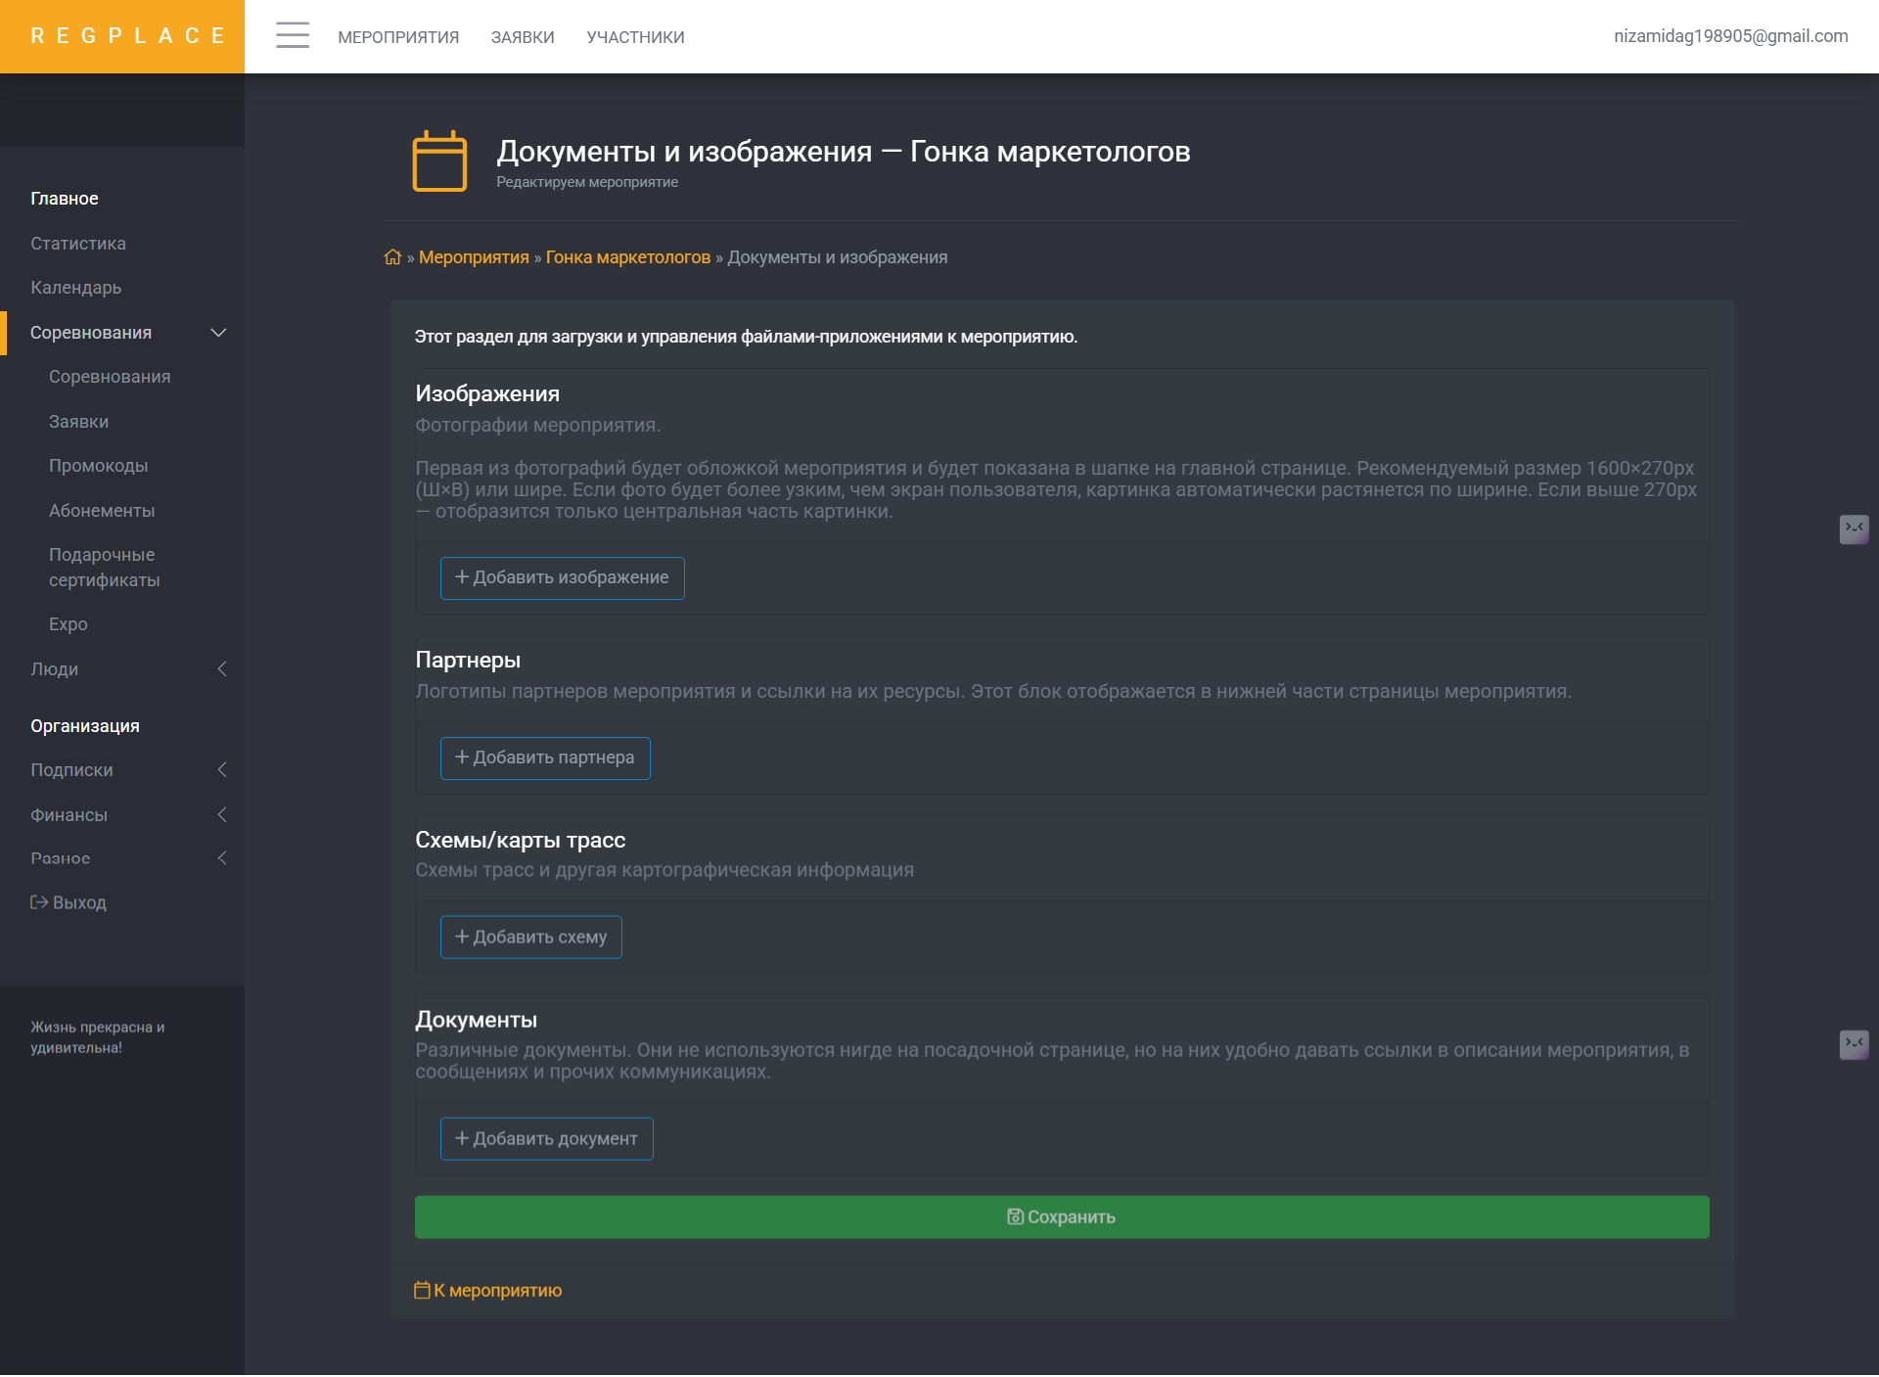
Task: Click Выход to log out
Action: point(69,902)
